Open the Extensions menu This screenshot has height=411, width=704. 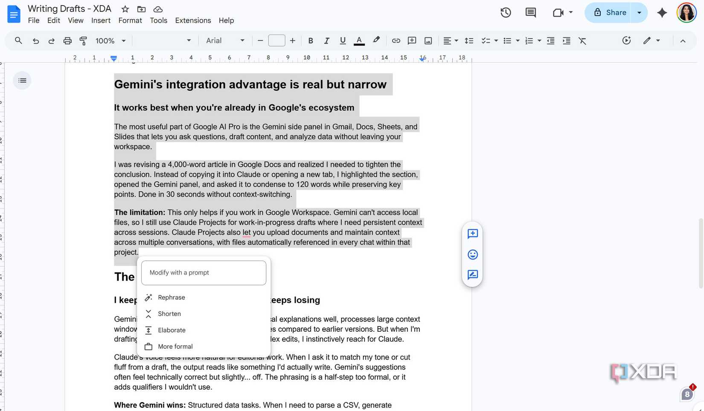coord(193,20)
